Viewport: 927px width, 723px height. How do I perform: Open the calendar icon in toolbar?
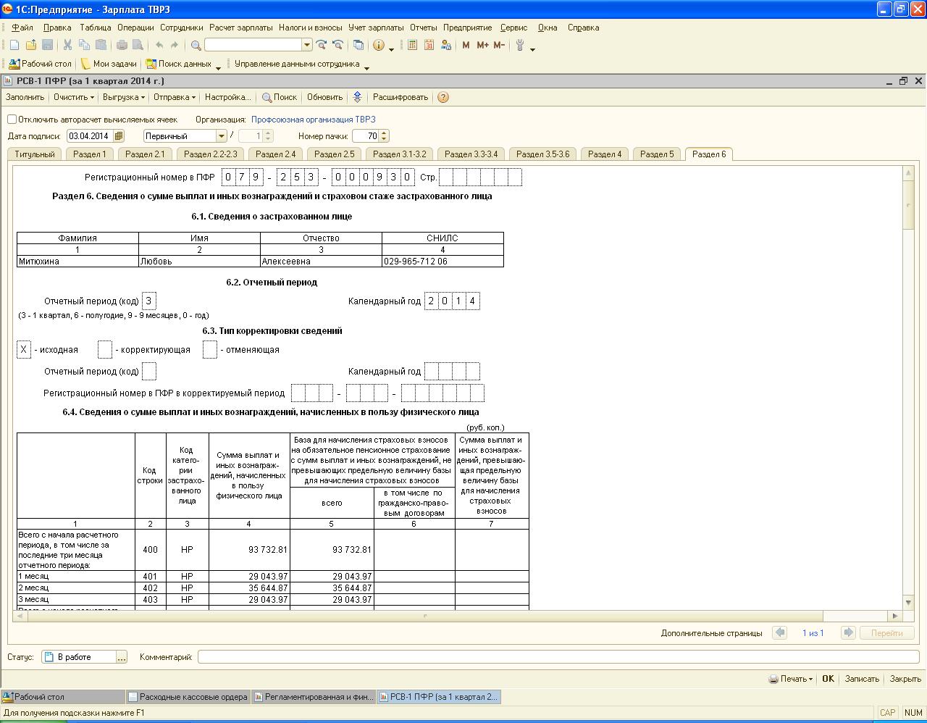(x=429, y=45)
